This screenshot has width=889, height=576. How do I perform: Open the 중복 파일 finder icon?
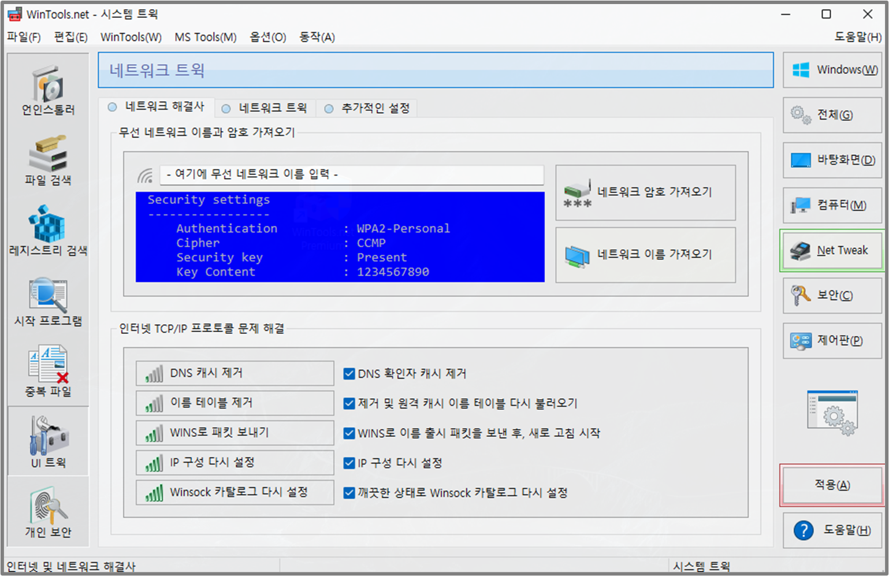48,365
